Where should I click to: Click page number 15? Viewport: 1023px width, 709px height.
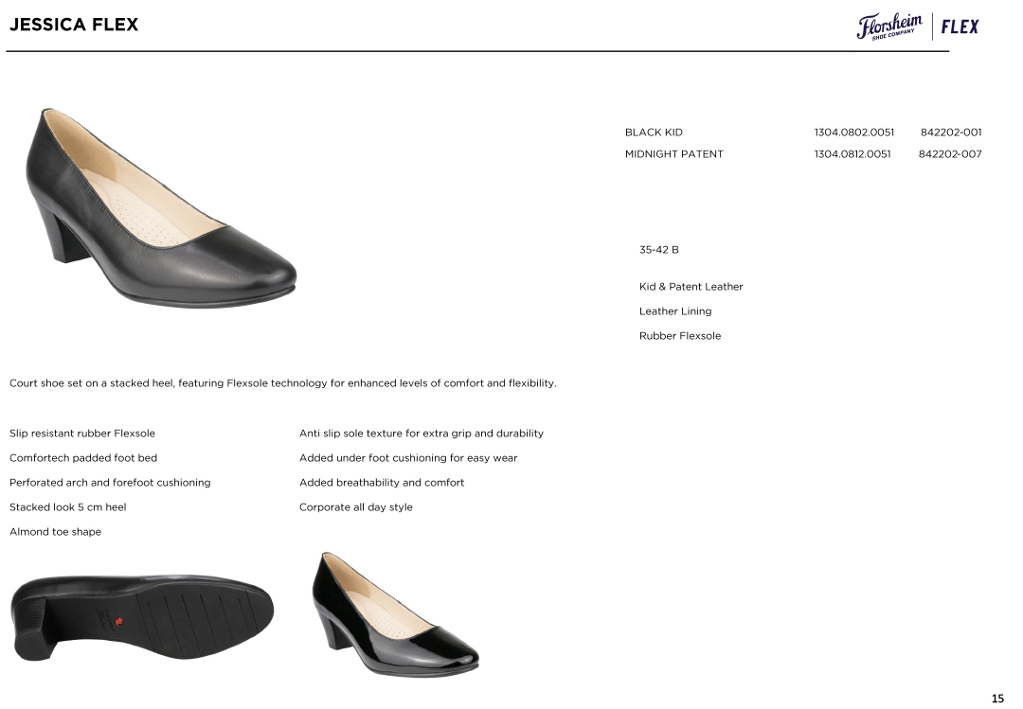(996, 699)
